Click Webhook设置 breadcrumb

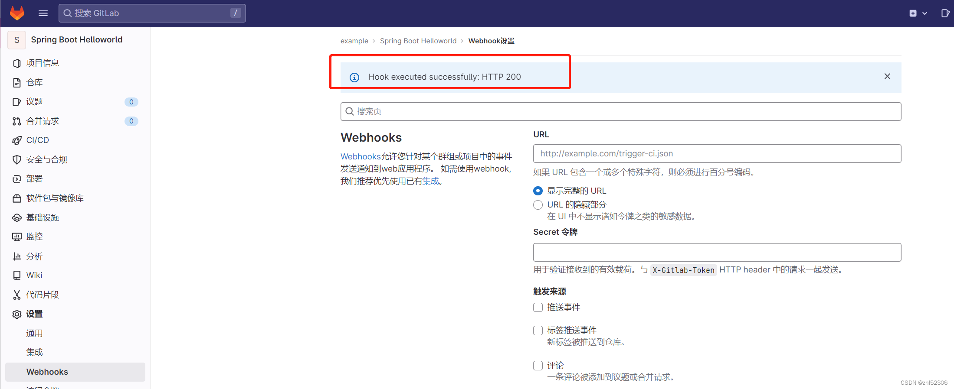(x=491, y=41)
